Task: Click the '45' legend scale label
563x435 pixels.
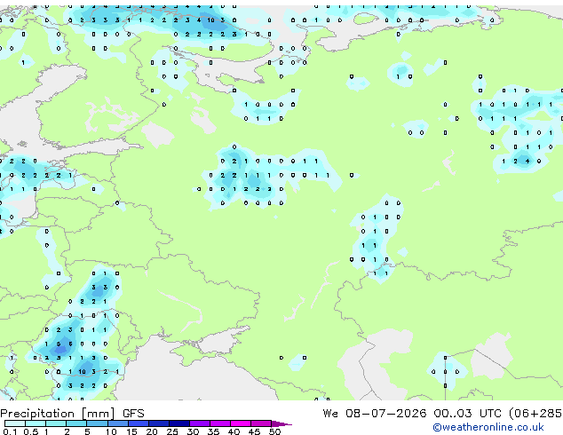Action: coord(254,431)
